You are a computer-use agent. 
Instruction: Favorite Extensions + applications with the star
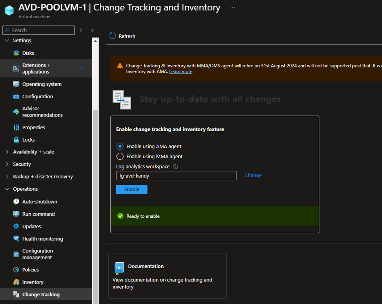click(x=82, y=68)
